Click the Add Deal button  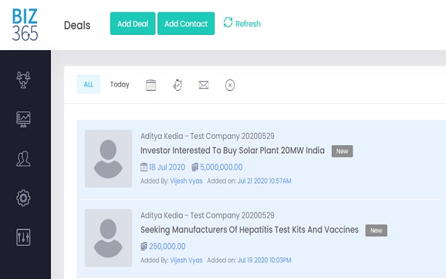coord(132,23)
